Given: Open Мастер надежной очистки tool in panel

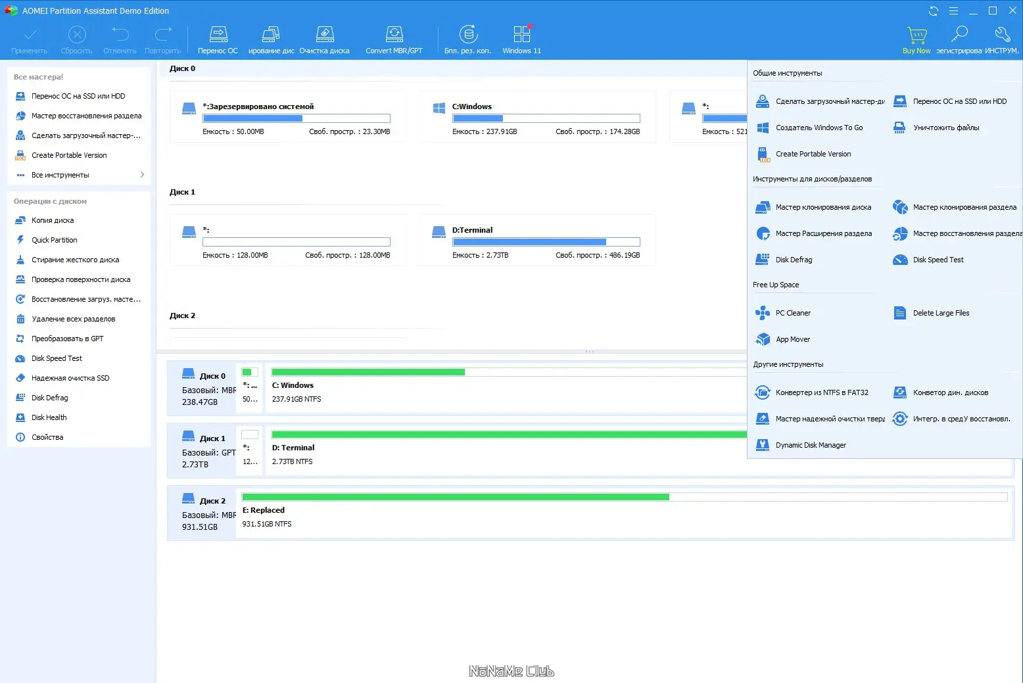Looking at the screenshot, I should point(820,419).
